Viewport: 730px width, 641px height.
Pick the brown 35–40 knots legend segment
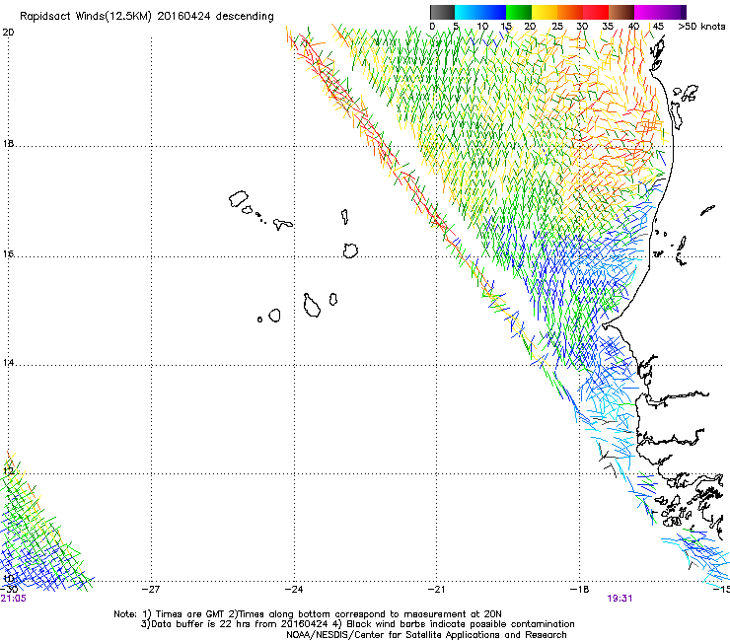point(621,12)
